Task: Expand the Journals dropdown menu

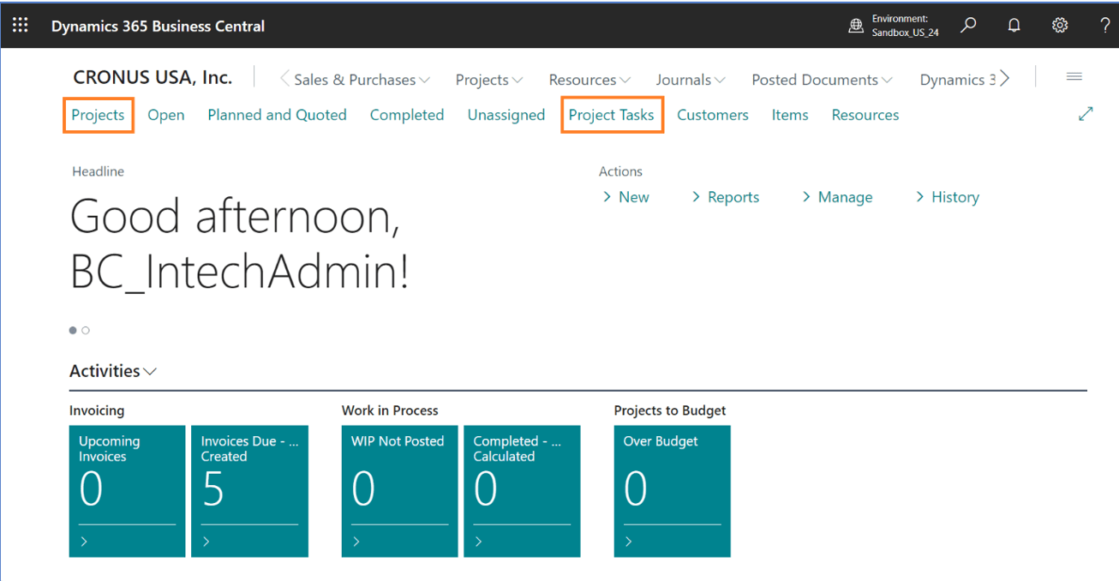Action: pos(691,80)
